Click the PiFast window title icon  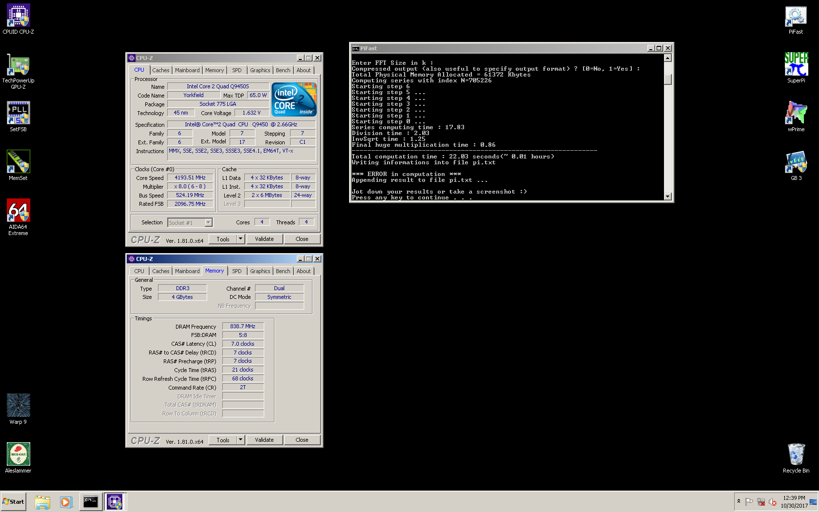[356, 48]
